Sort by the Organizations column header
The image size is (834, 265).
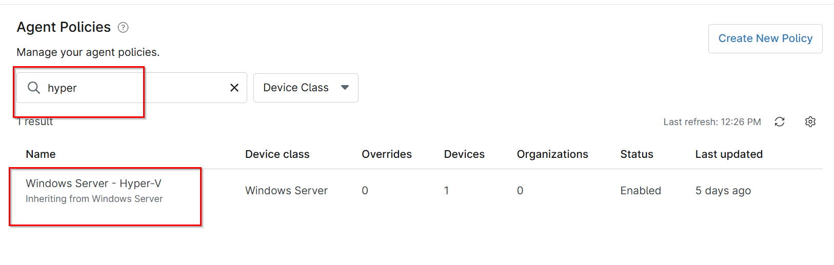[552, 154]
